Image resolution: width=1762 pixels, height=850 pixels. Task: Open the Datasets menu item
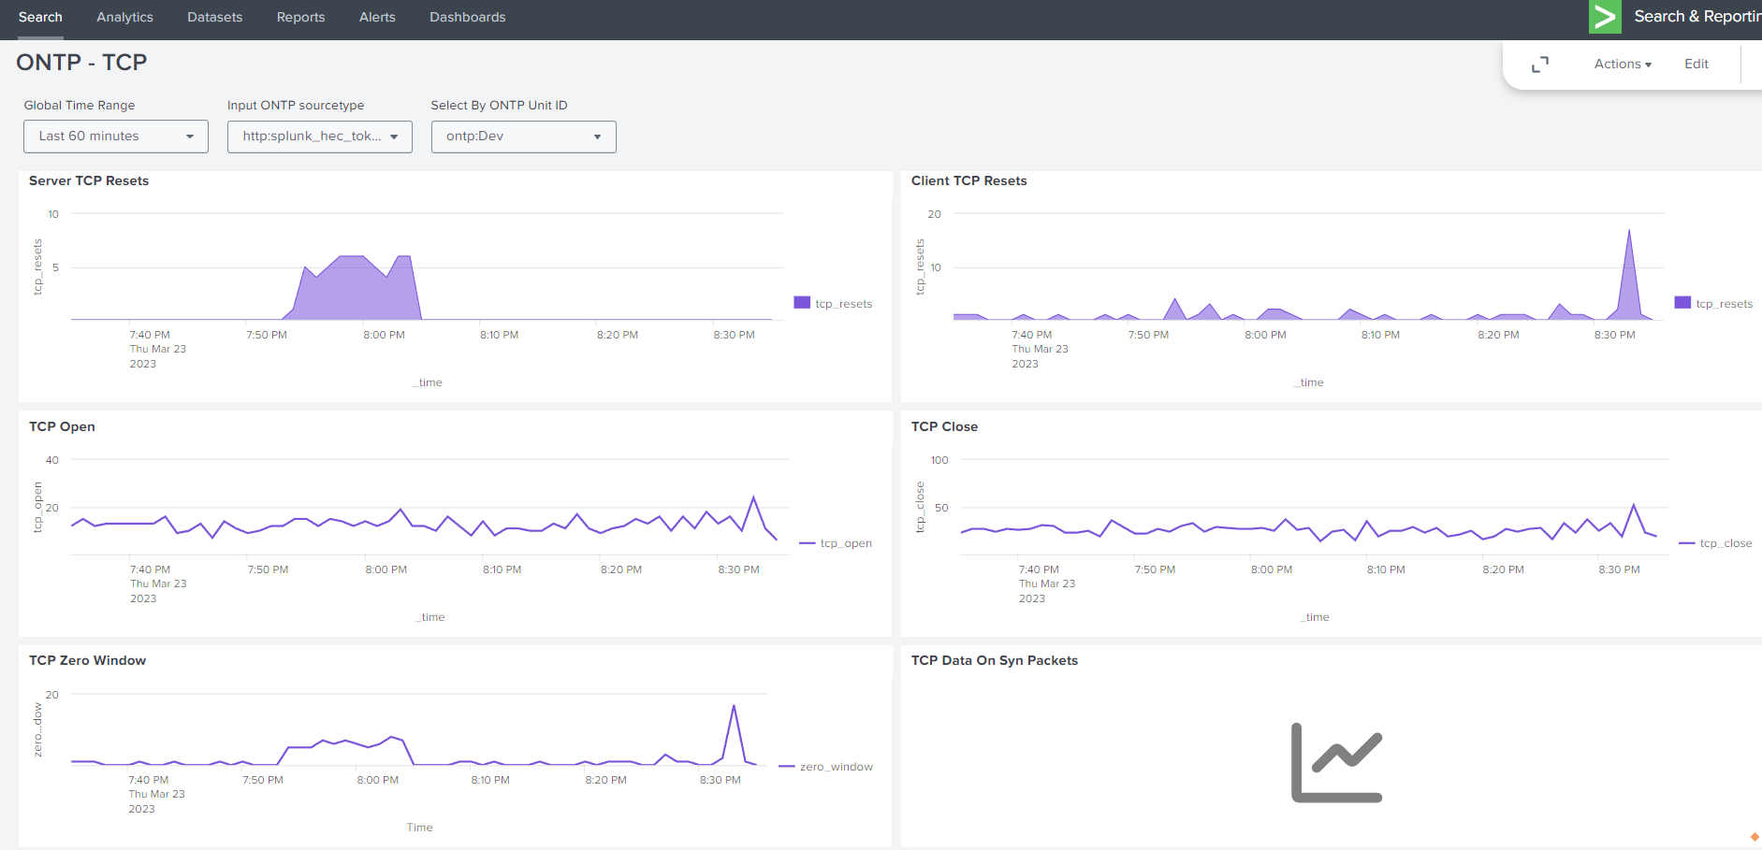[214, 17]
